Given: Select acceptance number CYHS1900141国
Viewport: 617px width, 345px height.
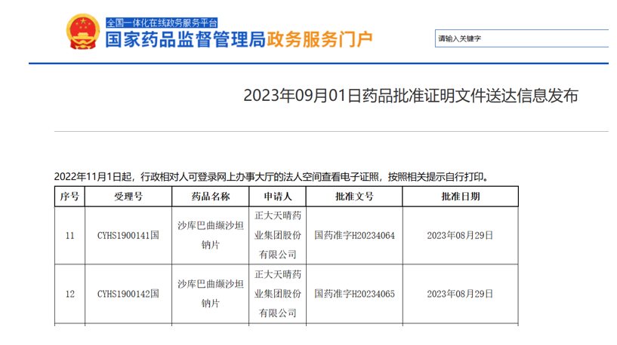Looking at the screenshot, I should coord(128,235).
